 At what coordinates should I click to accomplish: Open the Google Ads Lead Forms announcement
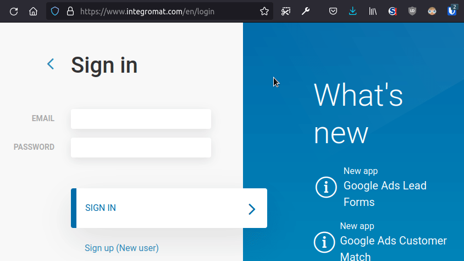pyautogui.click(x=385, y=193)
